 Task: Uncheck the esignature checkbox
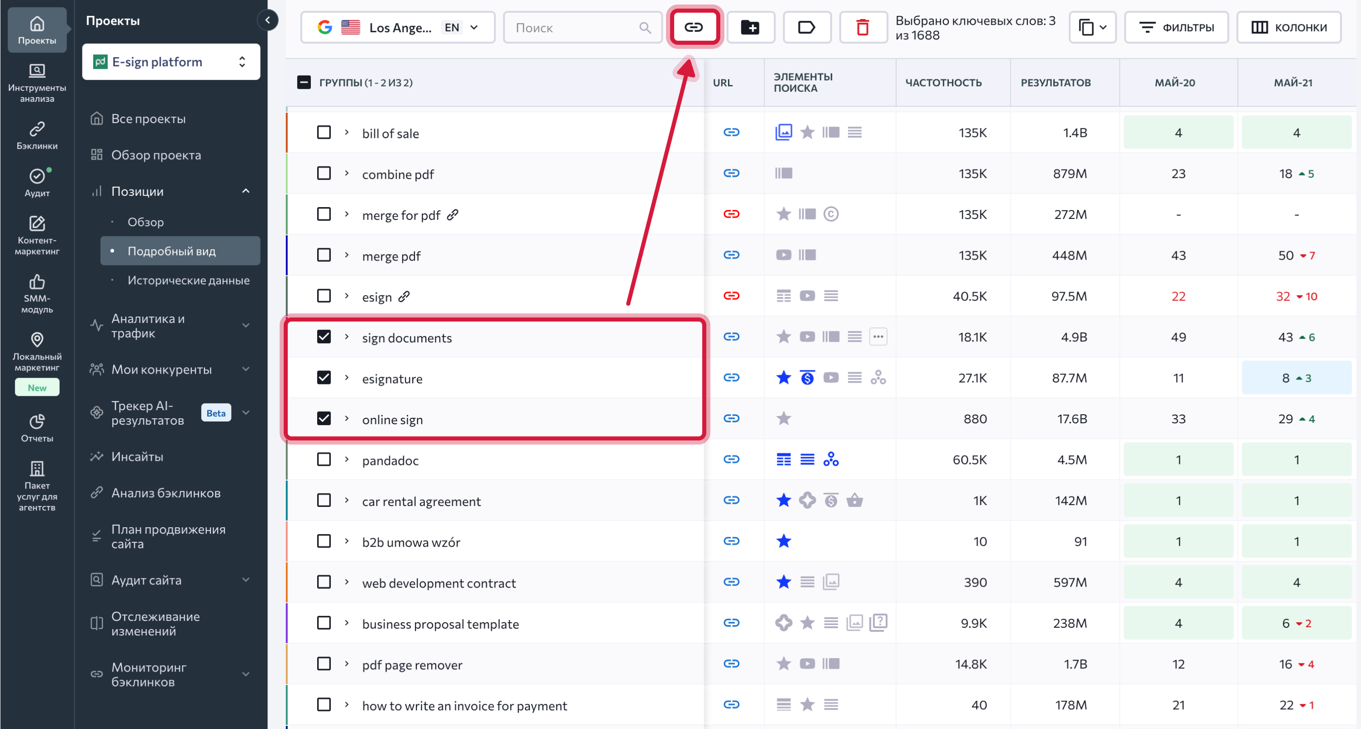(324, 378)
